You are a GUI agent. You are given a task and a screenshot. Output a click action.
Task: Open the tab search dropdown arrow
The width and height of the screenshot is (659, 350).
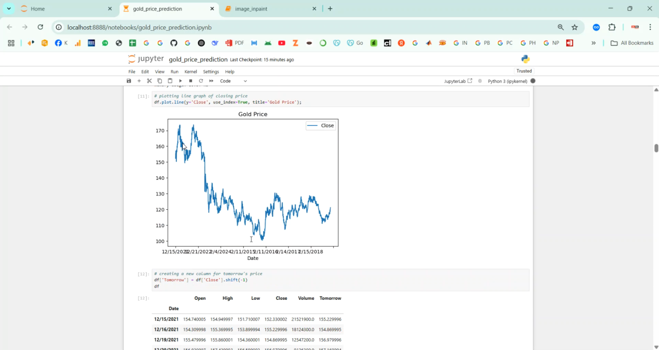9,9
